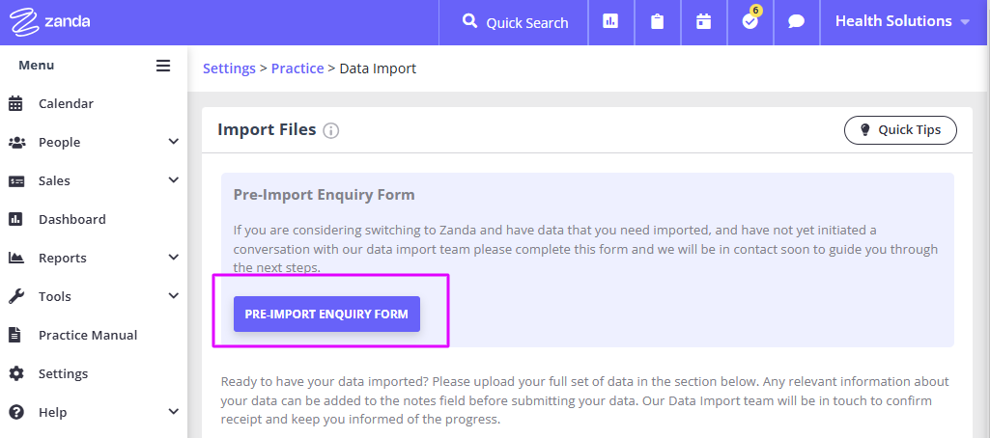Follow the Practice breadcrumb link
This screenshot has height=438, width=990.
coord(297,68)
